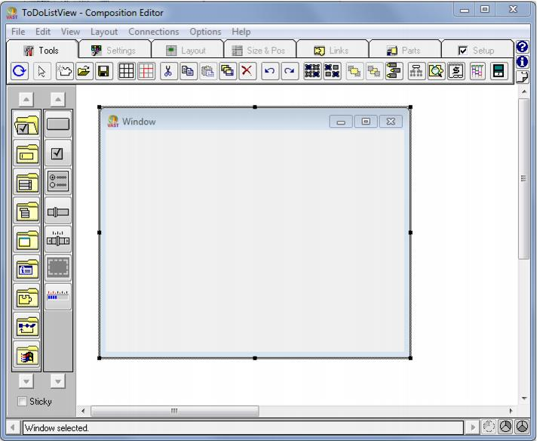Switch to the Links tab
Viewport: 537px width, 441px height.
tap(331, 51)
